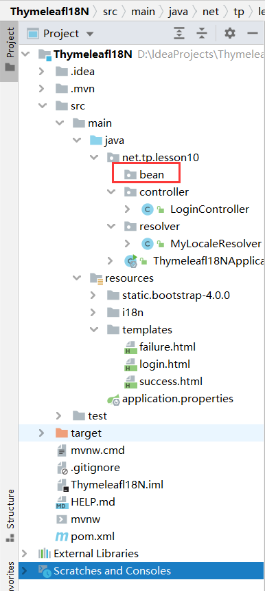This screenshot has height=591, width=265.
Task: Hide the Project panel with minus icon
Action: click(252, 34)
